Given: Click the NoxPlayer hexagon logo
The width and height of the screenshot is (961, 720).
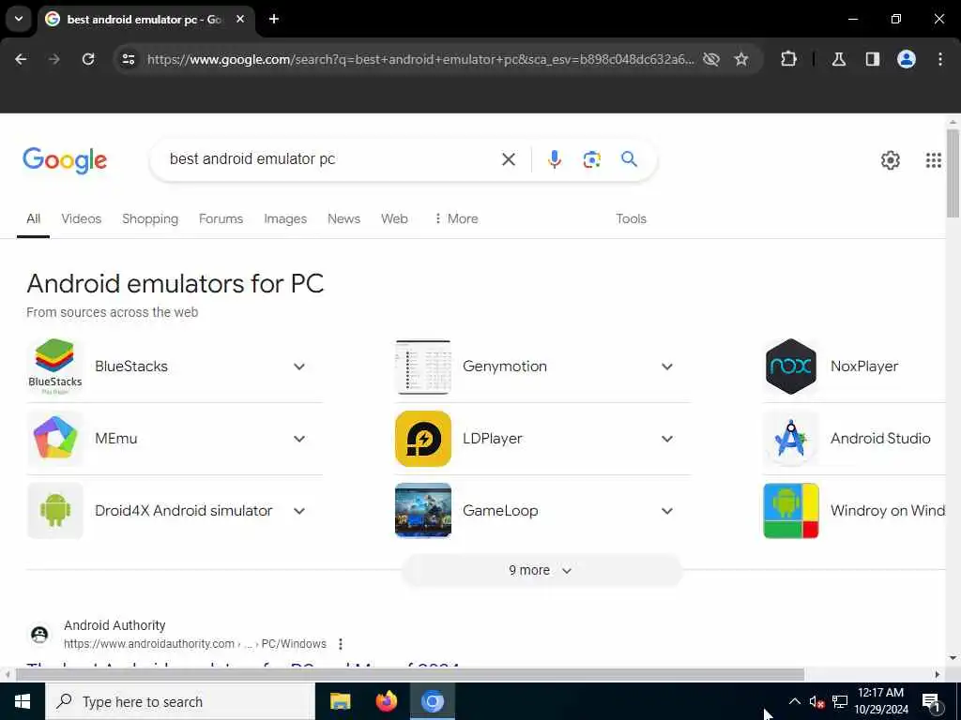Looking at the screenshot, I should 790,367.
